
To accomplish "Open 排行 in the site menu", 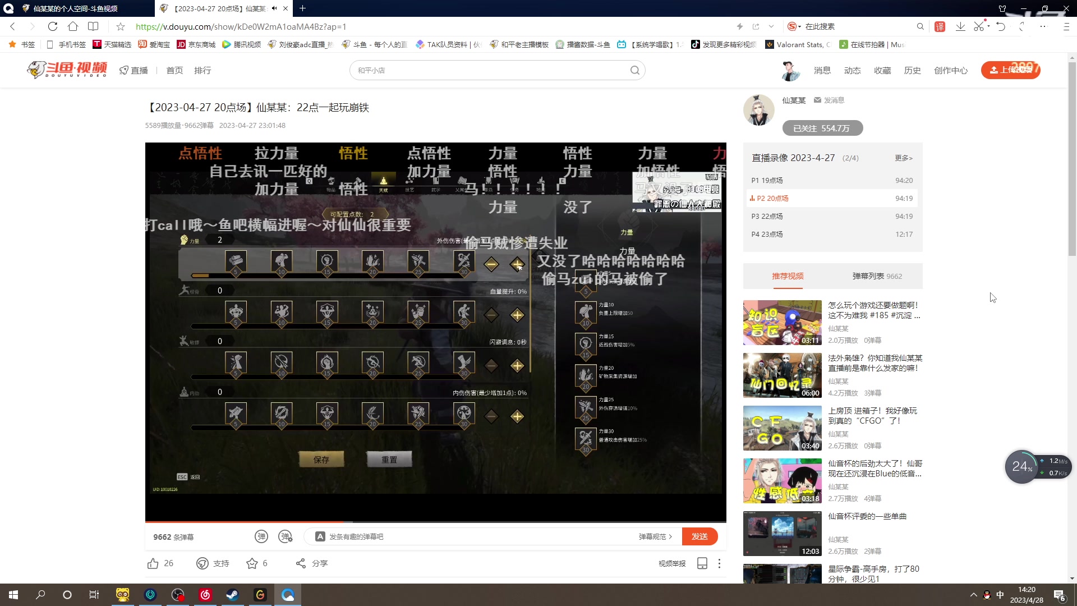I will click(x=202, y=70).
